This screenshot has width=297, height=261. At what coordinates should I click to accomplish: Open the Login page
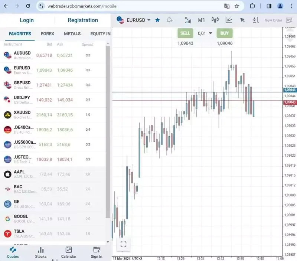(x=27, y=20)
